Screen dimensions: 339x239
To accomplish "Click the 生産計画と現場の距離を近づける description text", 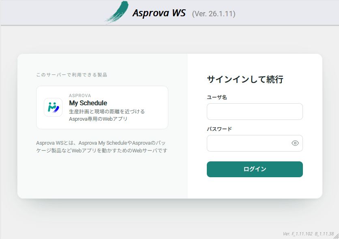I will (107, 112).
